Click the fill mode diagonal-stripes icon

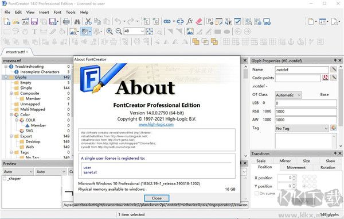[x=85, y=32]
